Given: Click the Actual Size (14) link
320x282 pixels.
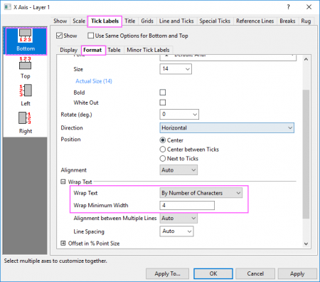Looking at the screenshot, I should click(x=94, y=81).
